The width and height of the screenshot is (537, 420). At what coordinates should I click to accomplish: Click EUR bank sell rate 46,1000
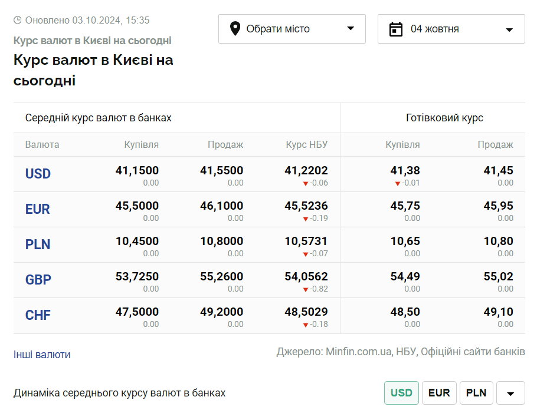[221, 206]
